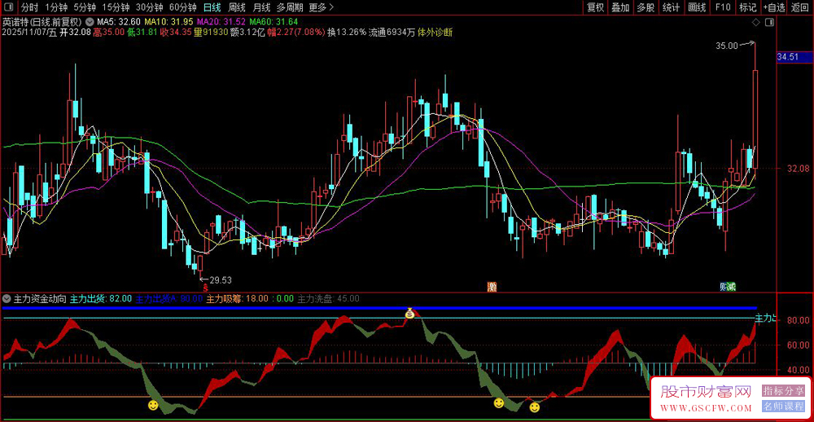
Task: Click the 29.53 low price annotation
Action: 220,280
